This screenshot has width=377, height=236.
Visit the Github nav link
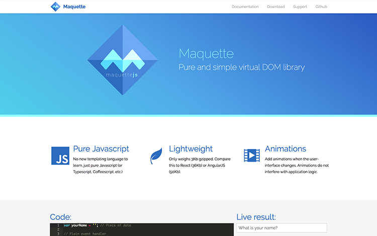pos(321,7)
